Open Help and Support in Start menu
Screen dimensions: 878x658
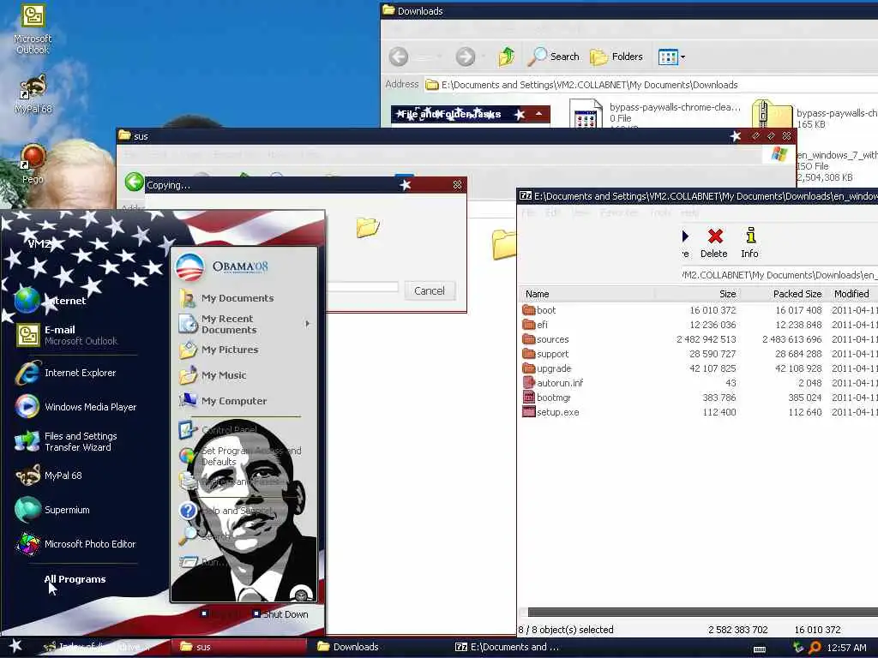tap(226, 511)
